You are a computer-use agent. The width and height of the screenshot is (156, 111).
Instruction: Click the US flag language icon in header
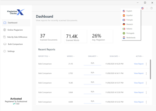click(142, 8)
